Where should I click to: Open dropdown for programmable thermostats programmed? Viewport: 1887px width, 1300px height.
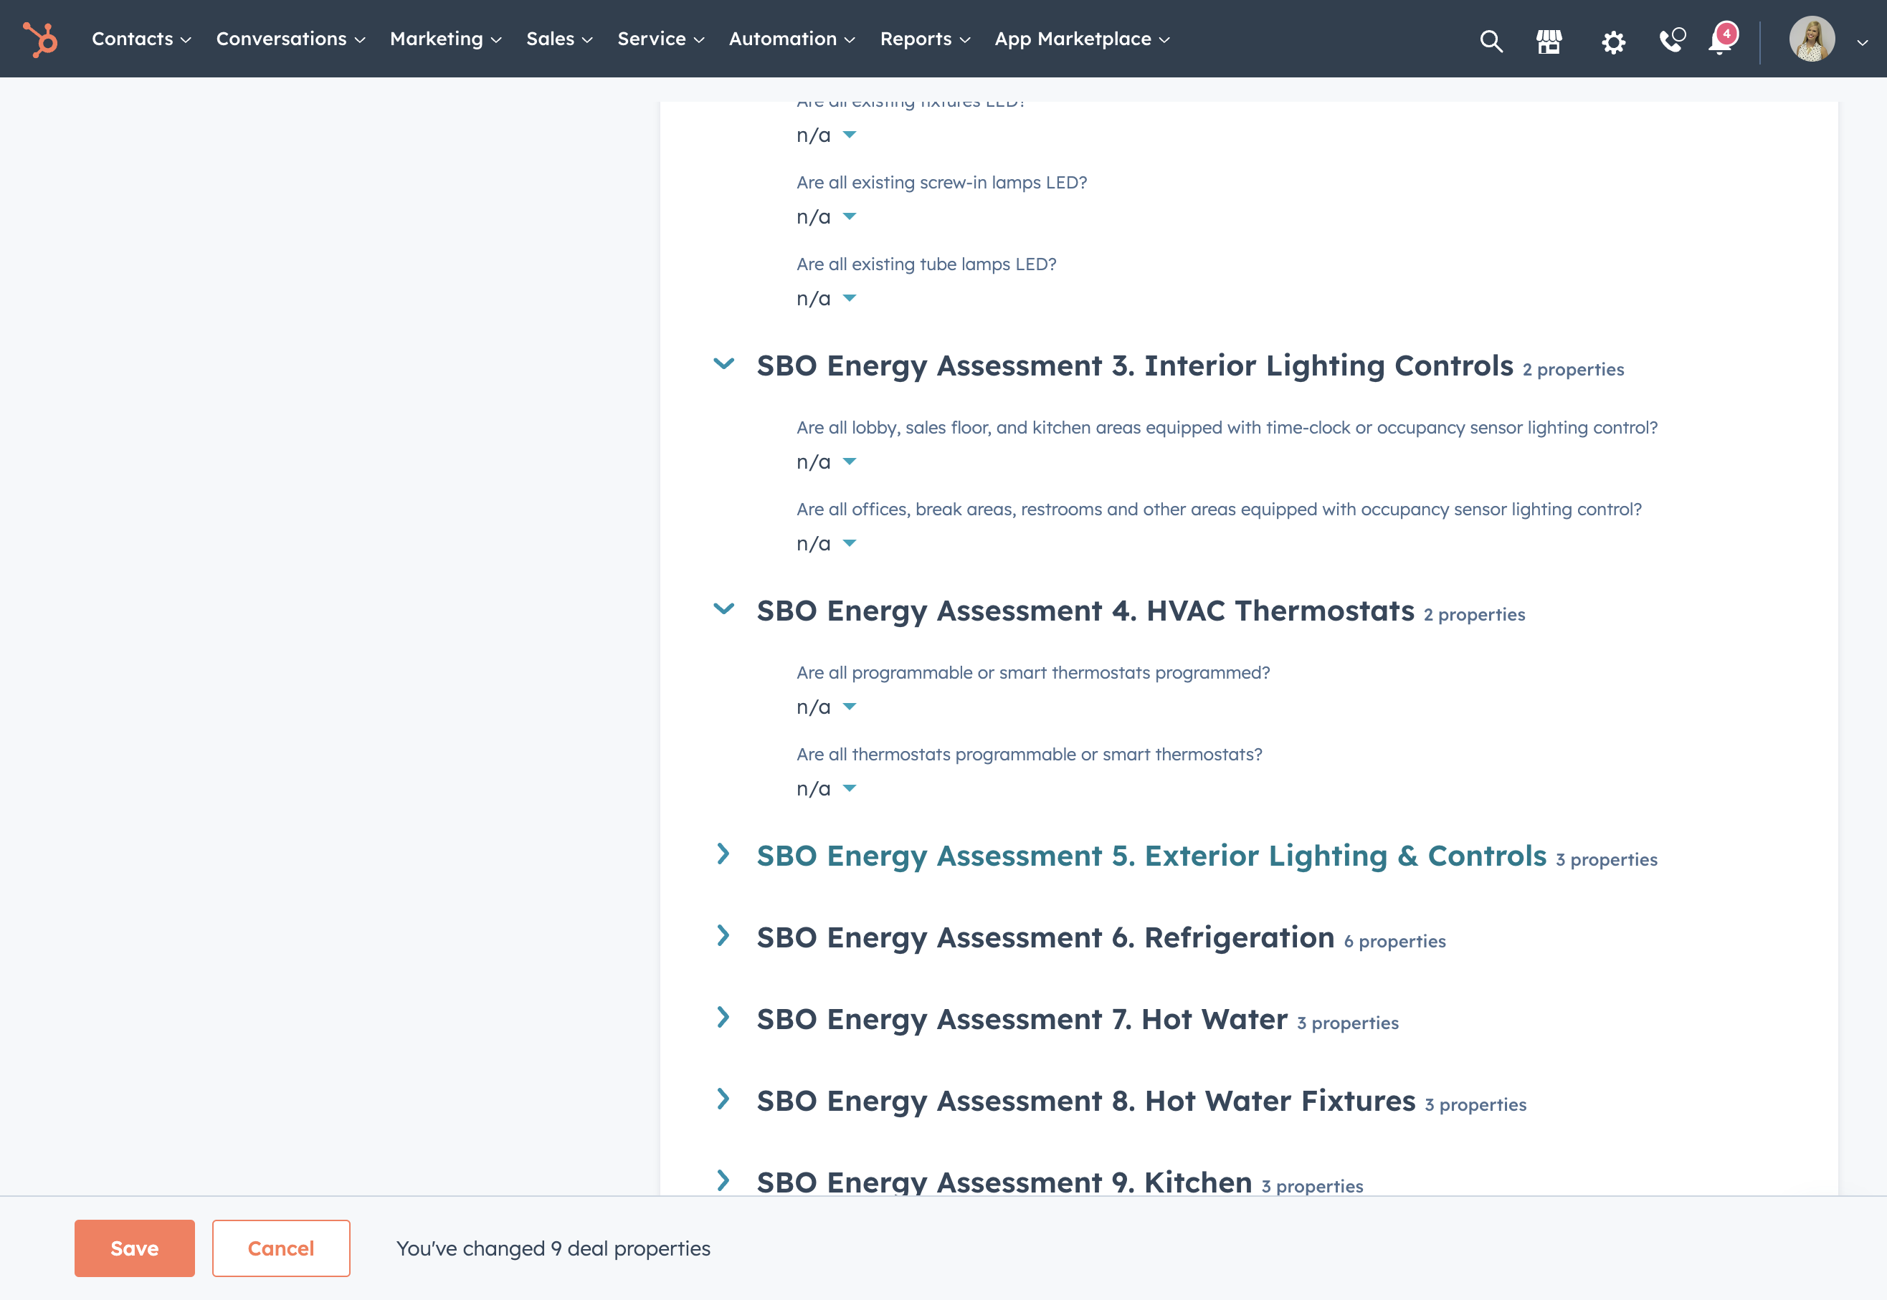coord(826,707)
